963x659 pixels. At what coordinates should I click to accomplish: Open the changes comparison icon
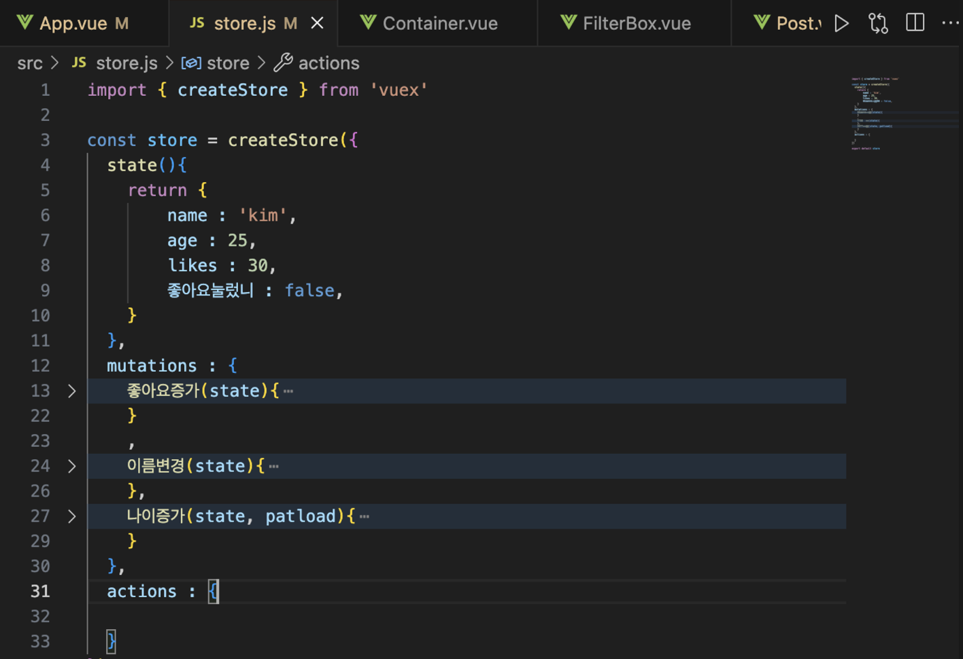878,22
